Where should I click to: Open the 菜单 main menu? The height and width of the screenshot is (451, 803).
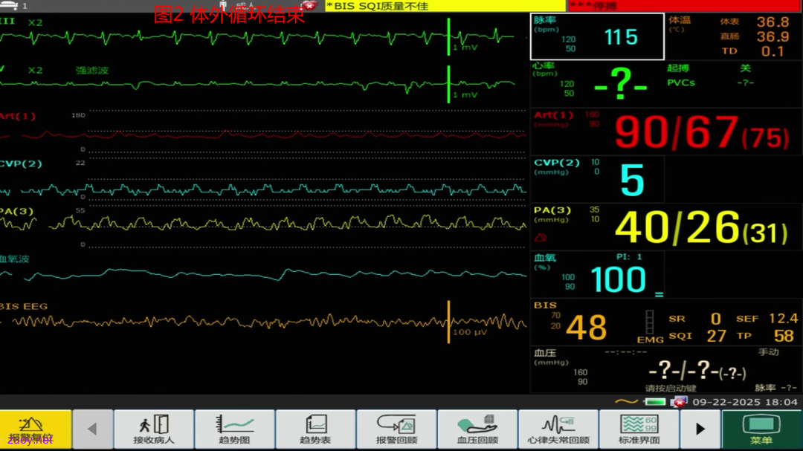[761, 429]
